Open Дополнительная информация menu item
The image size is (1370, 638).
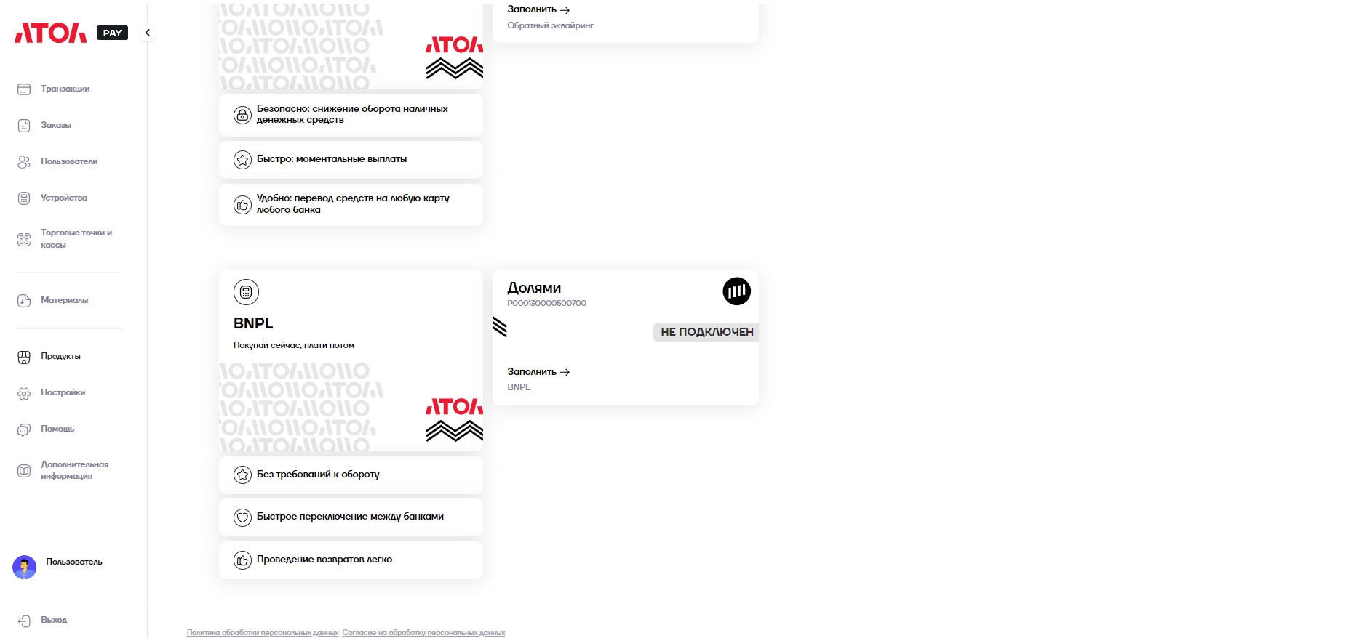tap(75, 470)
